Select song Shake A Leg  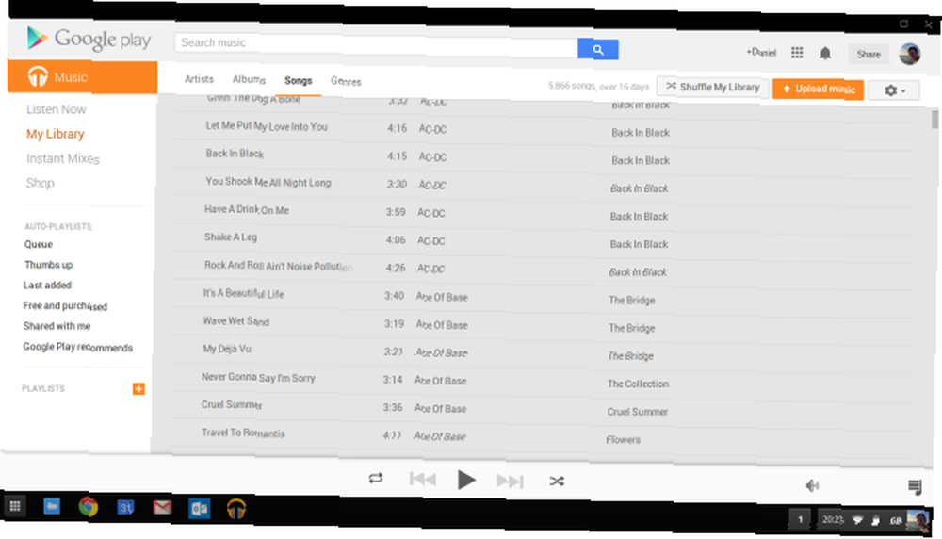coord(230,237)
